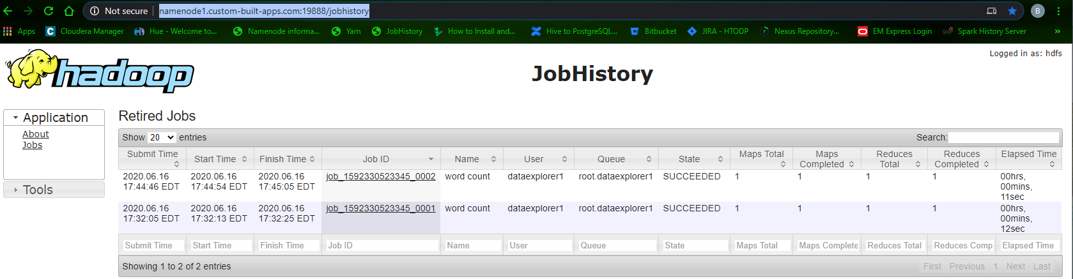Collapse the Application sidebar section

[x=54, y=117]
